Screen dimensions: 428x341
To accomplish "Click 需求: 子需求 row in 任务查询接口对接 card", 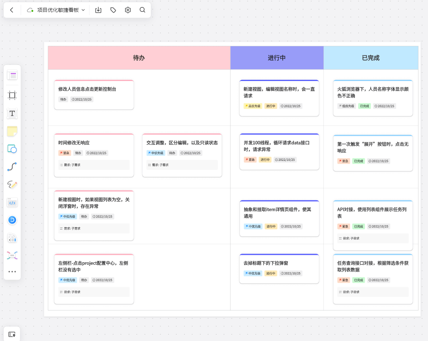I will point(373,292).
